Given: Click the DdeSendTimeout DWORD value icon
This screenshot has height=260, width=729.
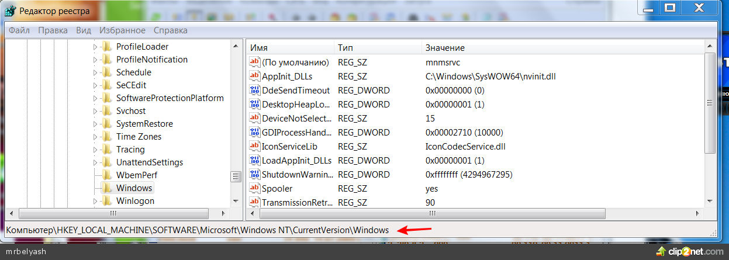Looking at the screenshot, I should tap(254, 91).
